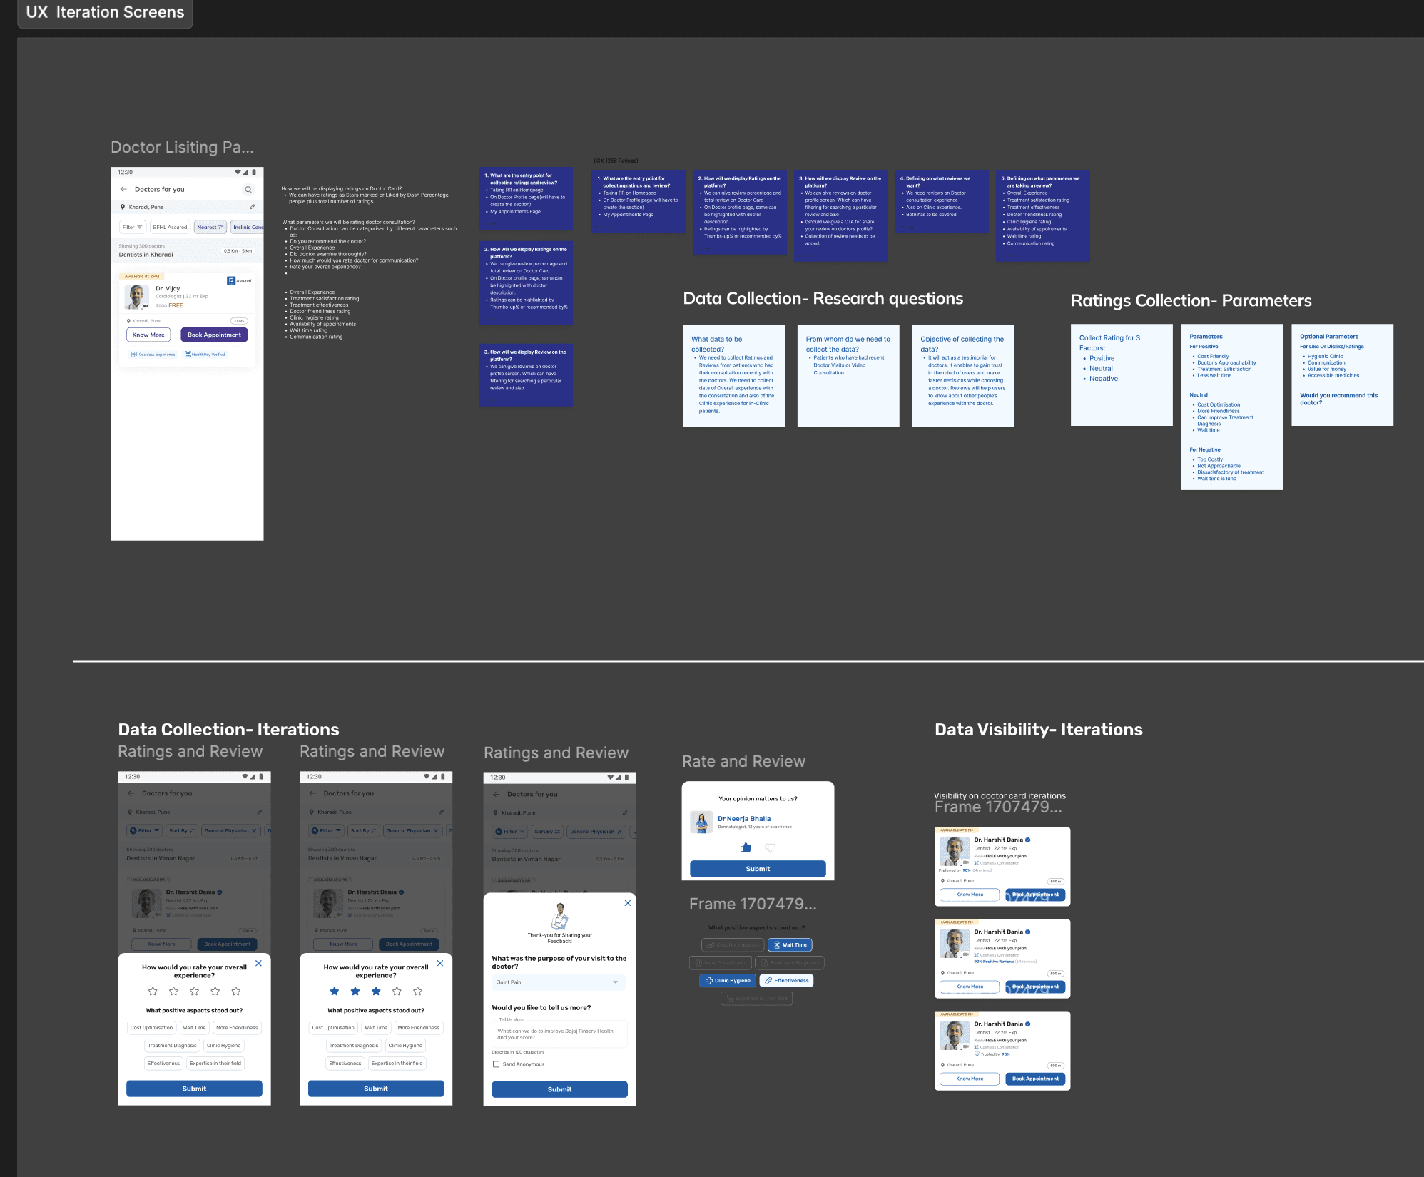This screenshot has height=1177, width=1424.
Task: Select the highlighted Wait Time hourglass chip
Action: (789, 945)
